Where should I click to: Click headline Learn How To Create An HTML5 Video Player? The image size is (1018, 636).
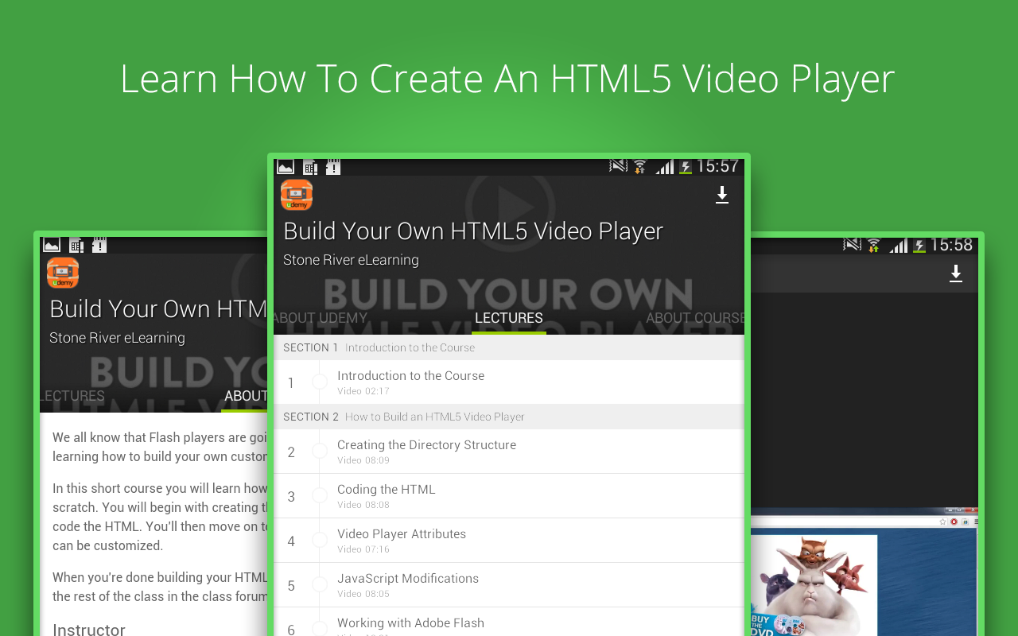507,79
